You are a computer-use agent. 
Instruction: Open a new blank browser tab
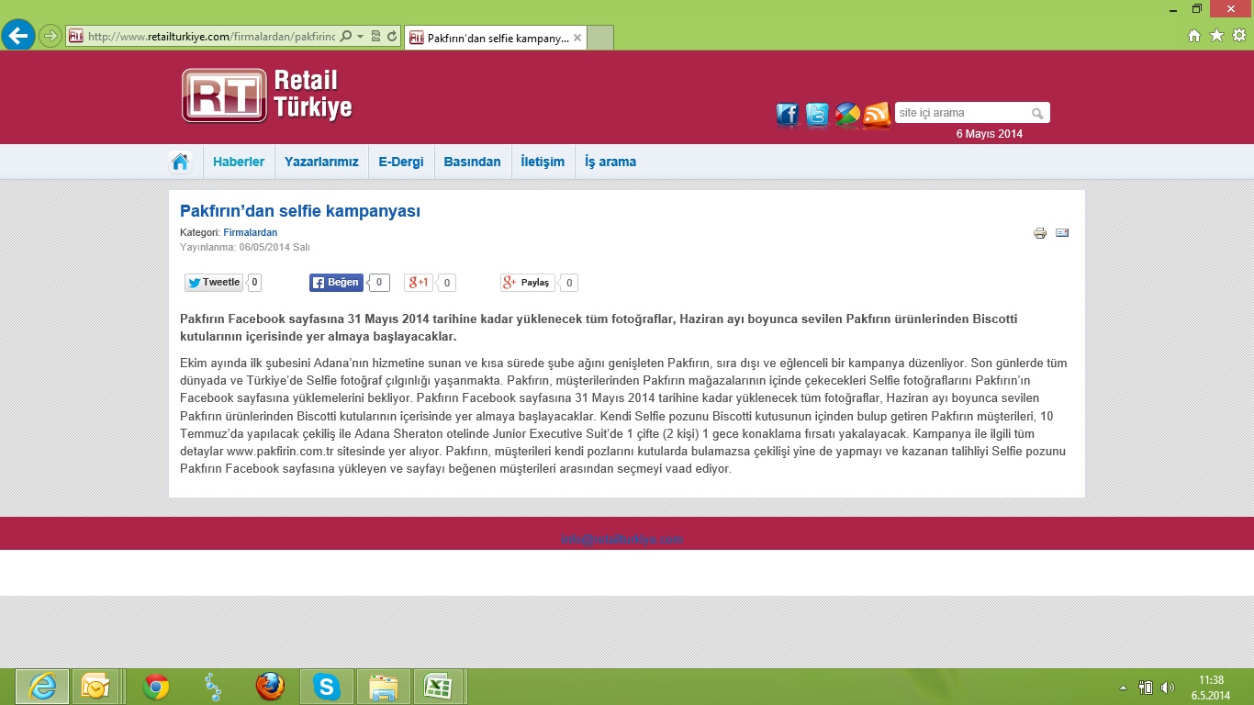click(600, 38)
